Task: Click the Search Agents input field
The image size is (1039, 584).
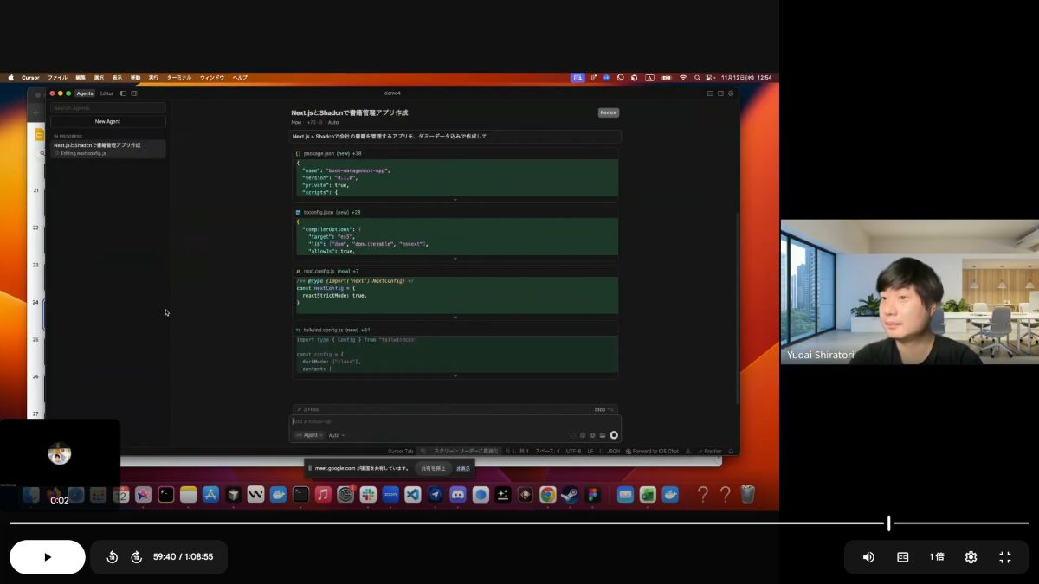Action: (107, 108)
